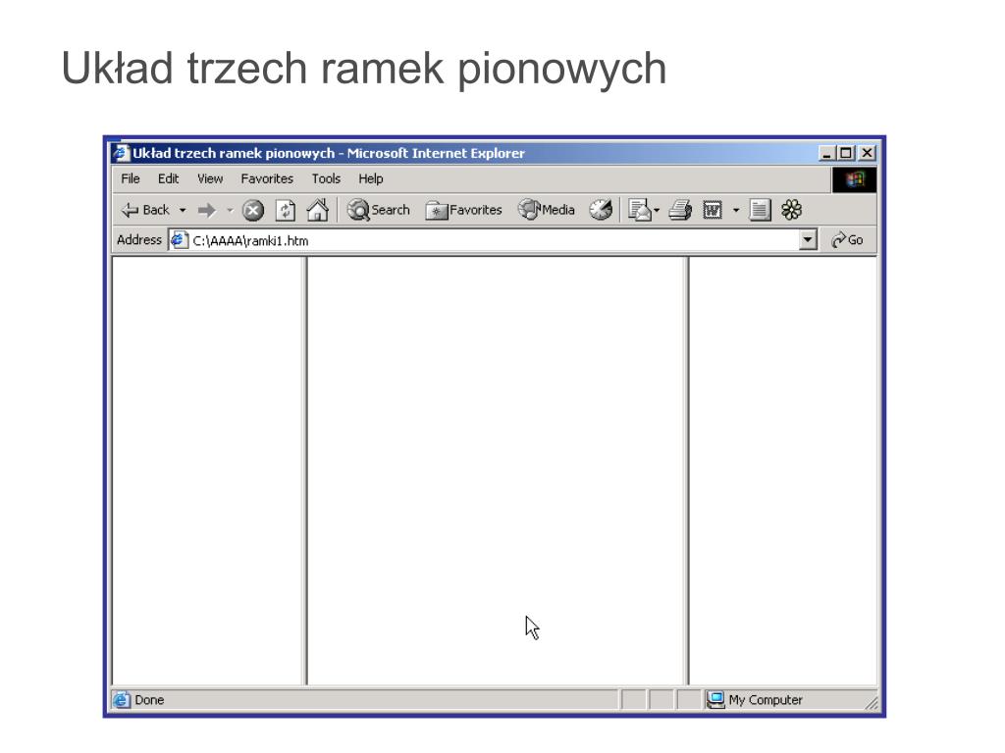Expand the Edit with Word dropdown arrow

[736, 210]
